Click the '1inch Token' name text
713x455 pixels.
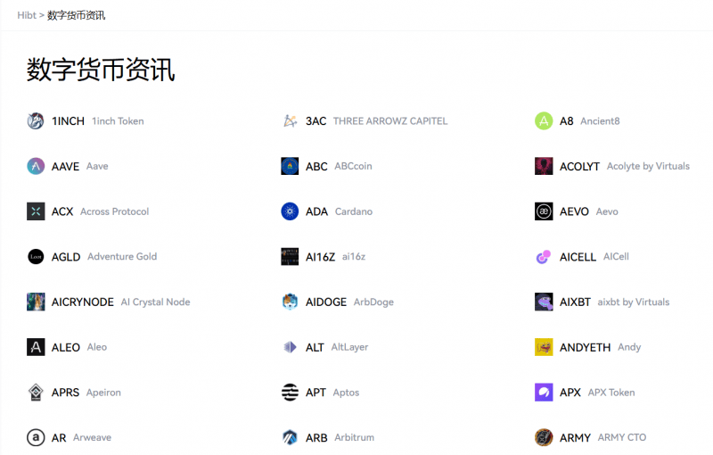click(x=118, y=121)
